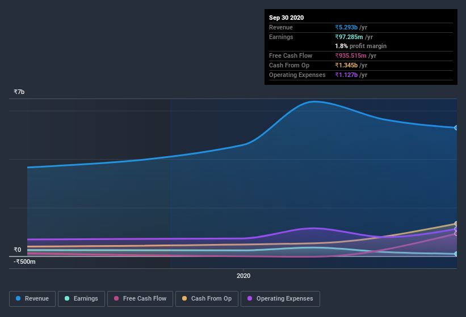Toggle the Free Cash Flow legend button
The width and height of the screenshot is (466, 317).
coord(140,299)
